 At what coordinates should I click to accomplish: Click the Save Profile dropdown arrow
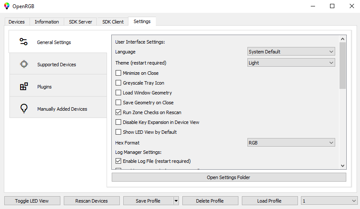tap(176, 201)
